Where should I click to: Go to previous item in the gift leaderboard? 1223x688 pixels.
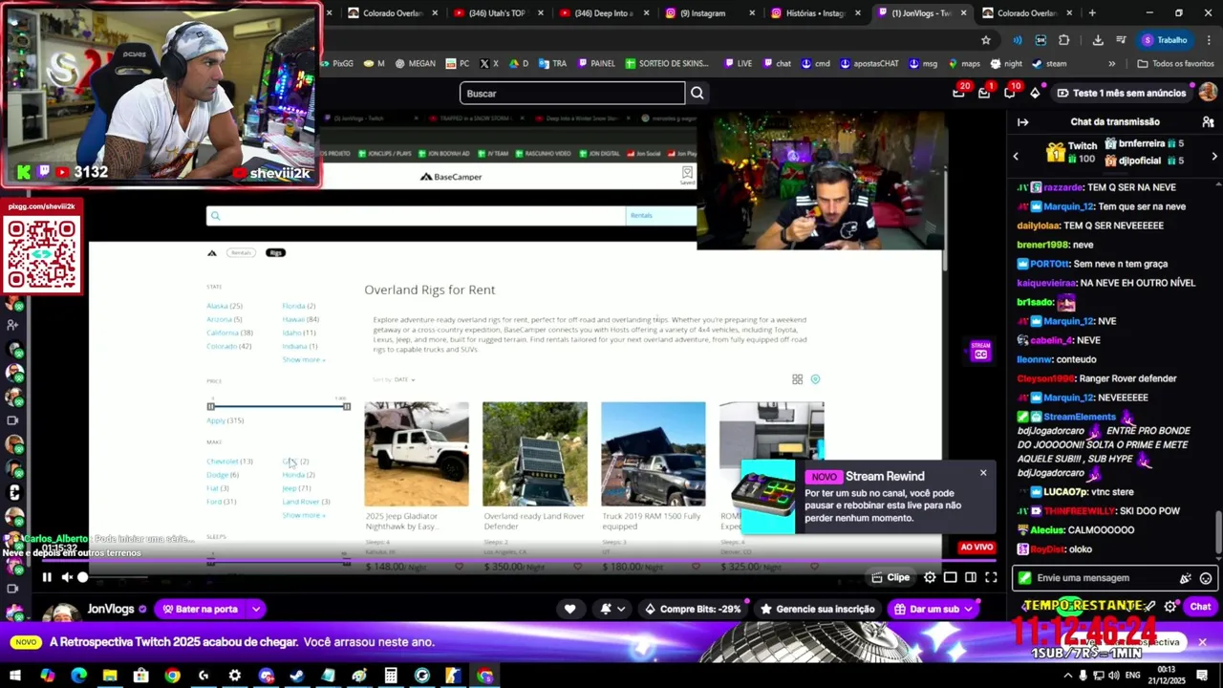(x=1016, y=156)
